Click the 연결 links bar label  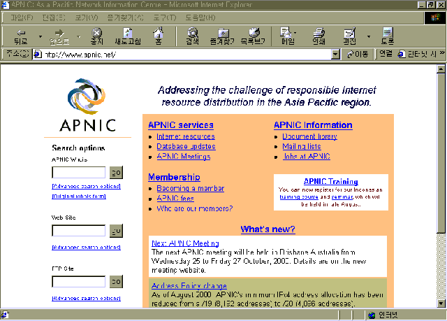pyautogui.click(x=386, y=54)
